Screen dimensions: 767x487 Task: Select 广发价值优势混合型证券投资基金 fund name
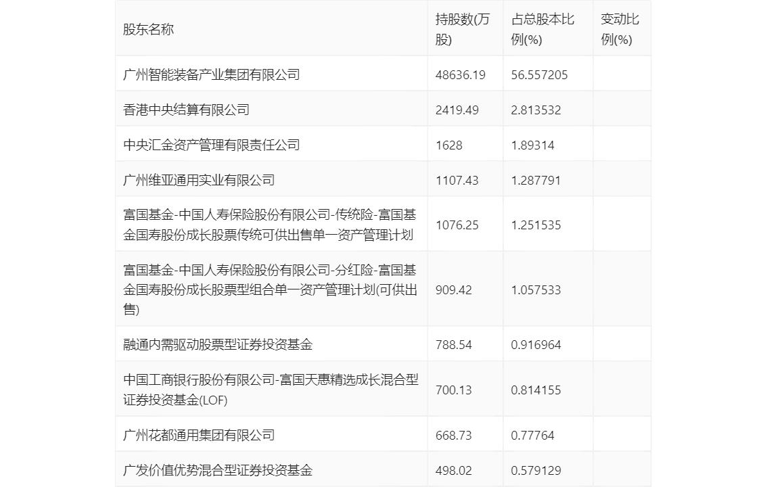tap(218, 470)
